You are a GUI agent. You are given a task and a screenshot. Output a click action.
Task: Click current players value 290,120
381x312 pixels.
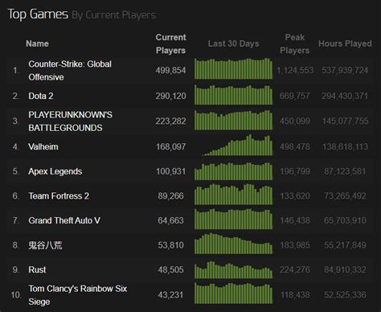(170, 96)
